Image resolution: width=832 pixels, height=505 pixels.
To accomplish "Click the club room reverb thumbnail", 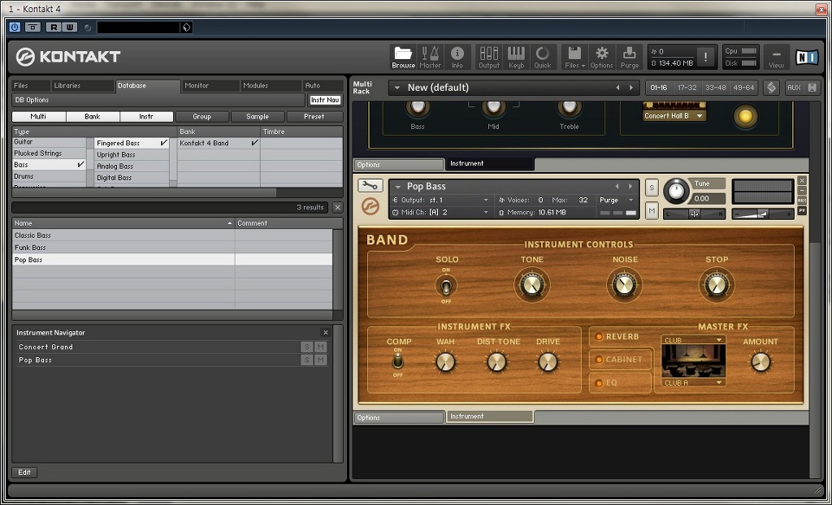I will click(x=694, y=361).
